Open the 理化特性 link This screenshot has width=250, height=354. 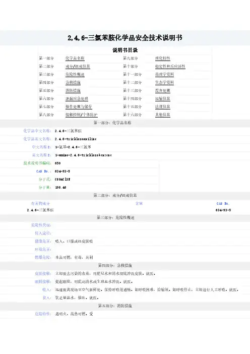(x=163, y=58)
